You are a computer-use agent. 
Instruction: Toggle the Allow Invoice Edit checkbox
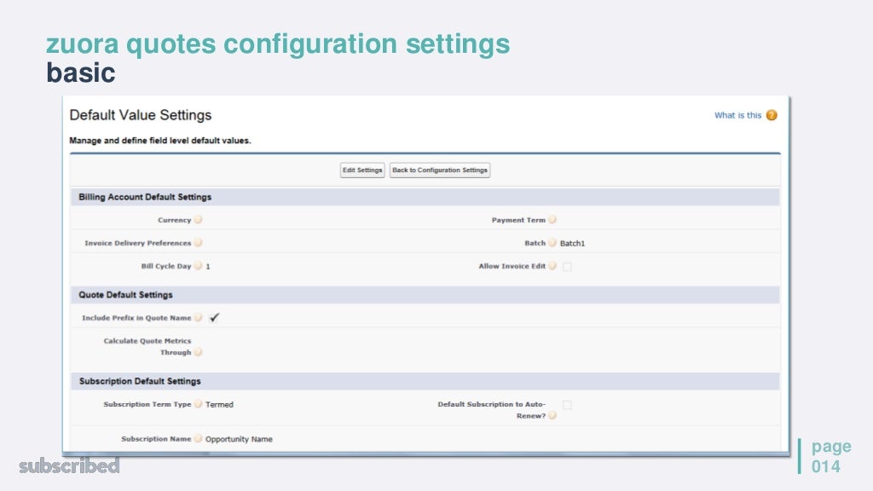click(567, 266)
